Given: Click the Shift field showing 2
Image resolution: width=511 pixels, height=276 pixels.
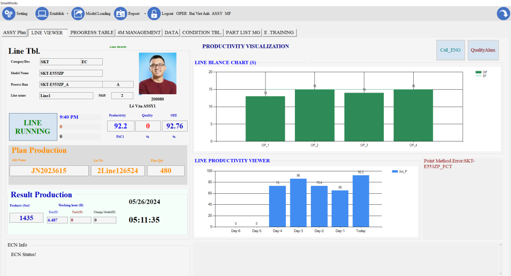Looking at the screenshot, I should click(x=122, y=96).
